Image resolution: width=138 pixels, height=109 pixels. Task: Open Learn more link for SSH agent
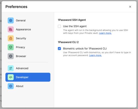pos(105,33)
